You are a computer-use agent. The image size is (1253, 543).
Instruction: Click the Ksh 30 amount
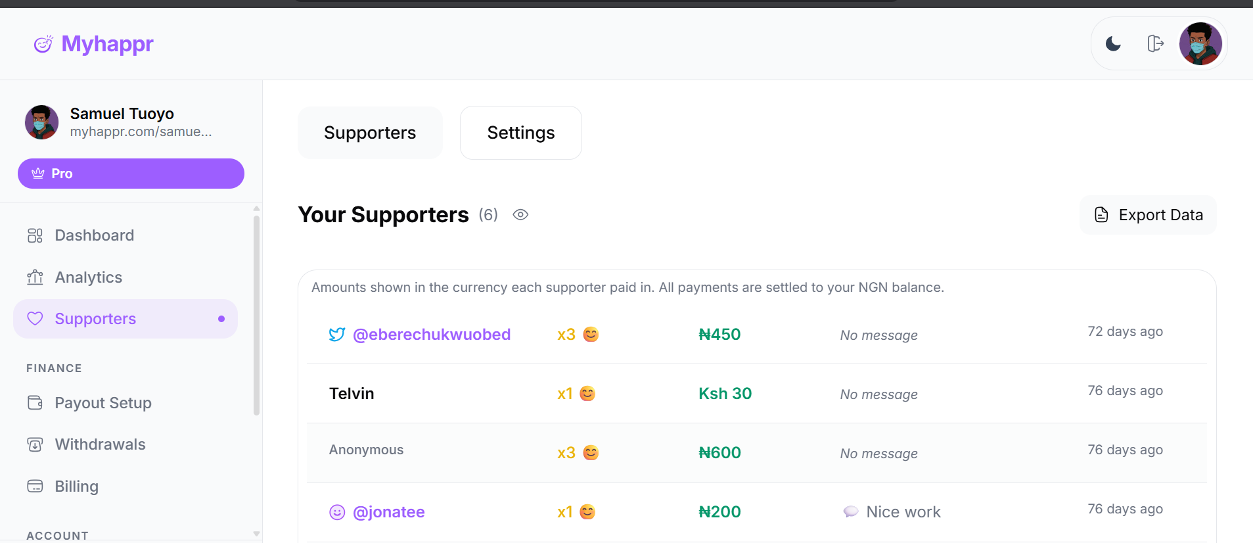pos(725,394)
